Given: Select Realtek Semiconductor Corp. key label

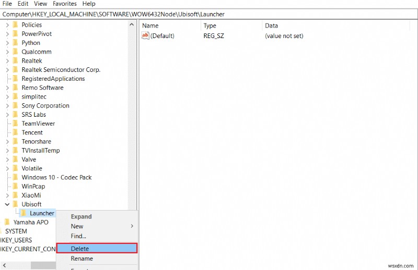Looking at the screenshot, I should point(61,70).
